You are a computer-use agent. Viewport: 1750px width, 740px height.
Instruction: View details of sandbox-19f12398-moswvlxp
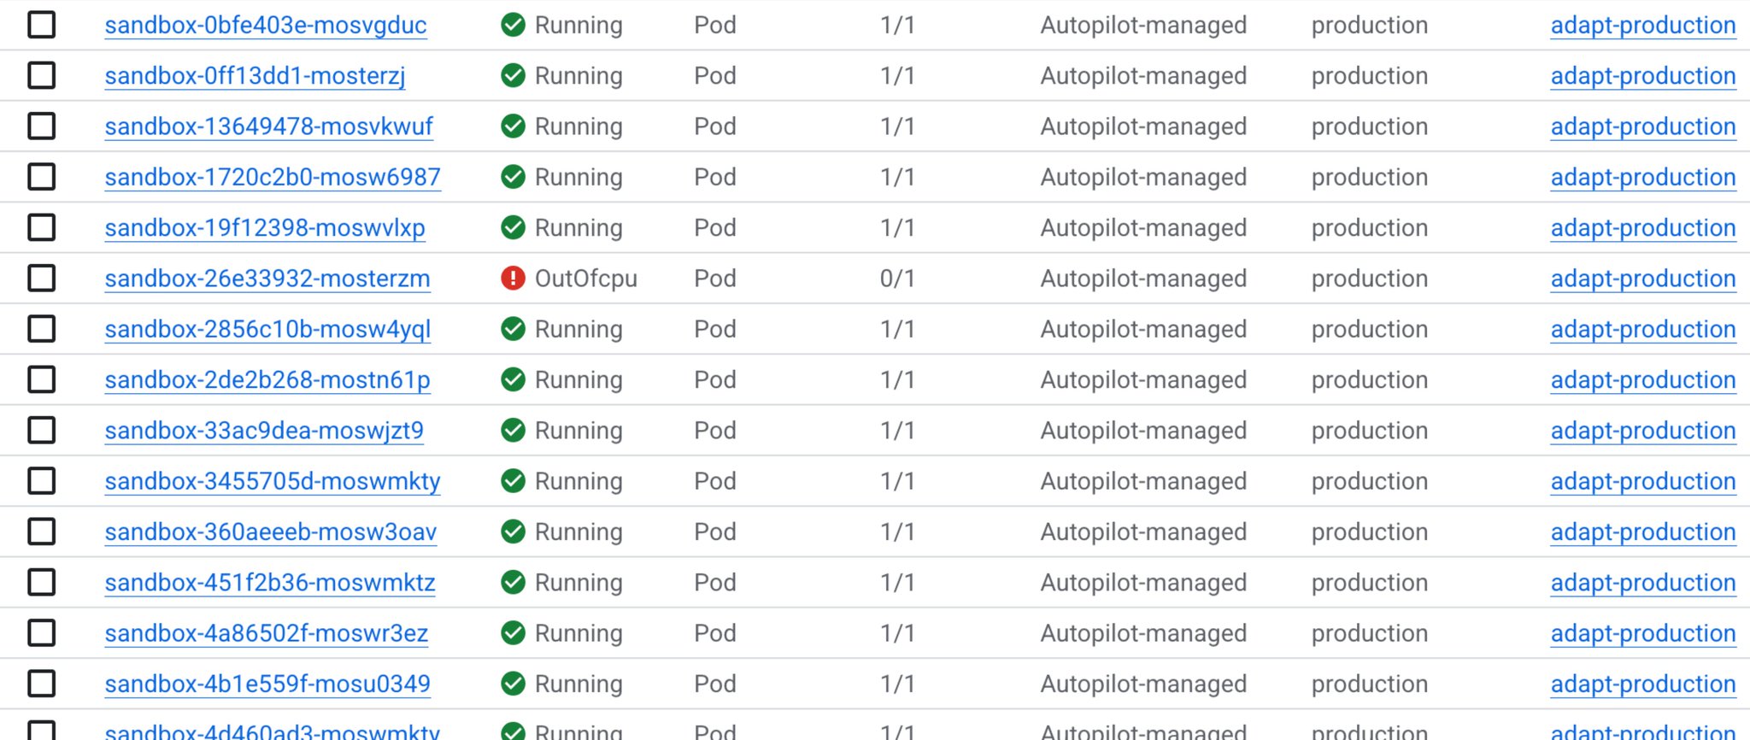[265, 228]
